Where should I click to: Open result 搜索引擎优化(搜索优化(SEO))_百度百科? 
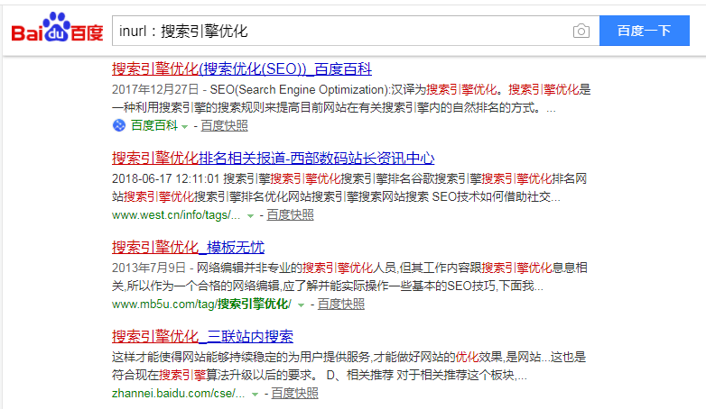click(x=242, y=68)
